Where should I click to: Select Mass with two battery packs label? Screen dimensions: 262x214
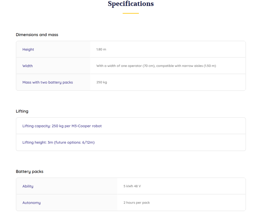[x=47, y=82]
